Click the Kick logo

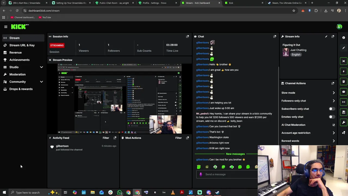[x=20, y=26]
